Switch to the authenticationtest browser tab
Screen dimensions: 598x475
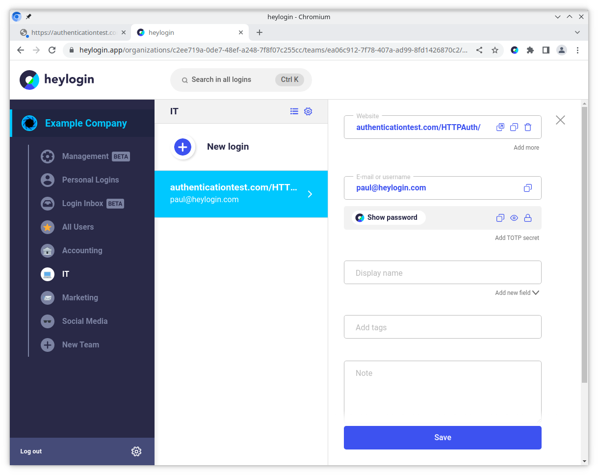[x=73, y=32]
